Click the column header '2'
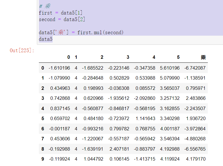Viewport: 223px width, 166px height. pyautogui.click(x=102, y=57)
